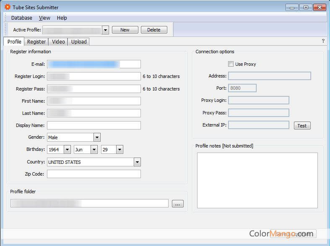Open the View menu

coord(44,18)
